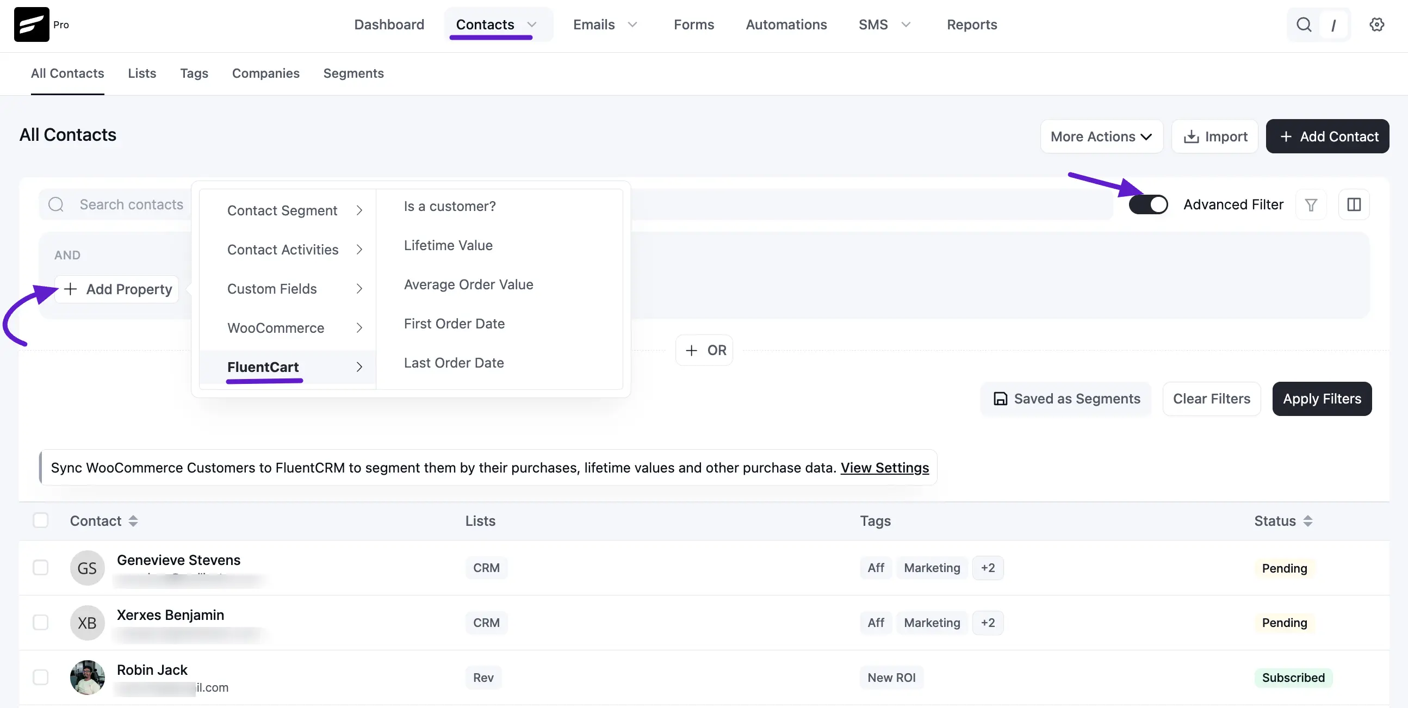Check the Robin Jack row checkbox

coord(40,677)
